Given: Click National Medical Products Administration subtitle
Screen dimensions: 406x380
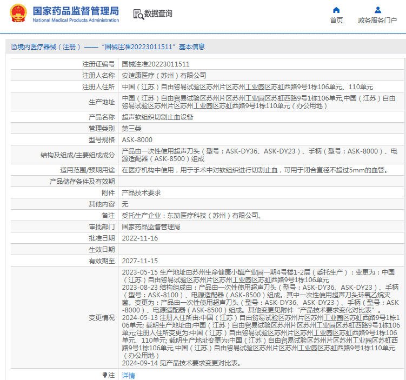Looking at the screenshot, I should tap(76, 20).
